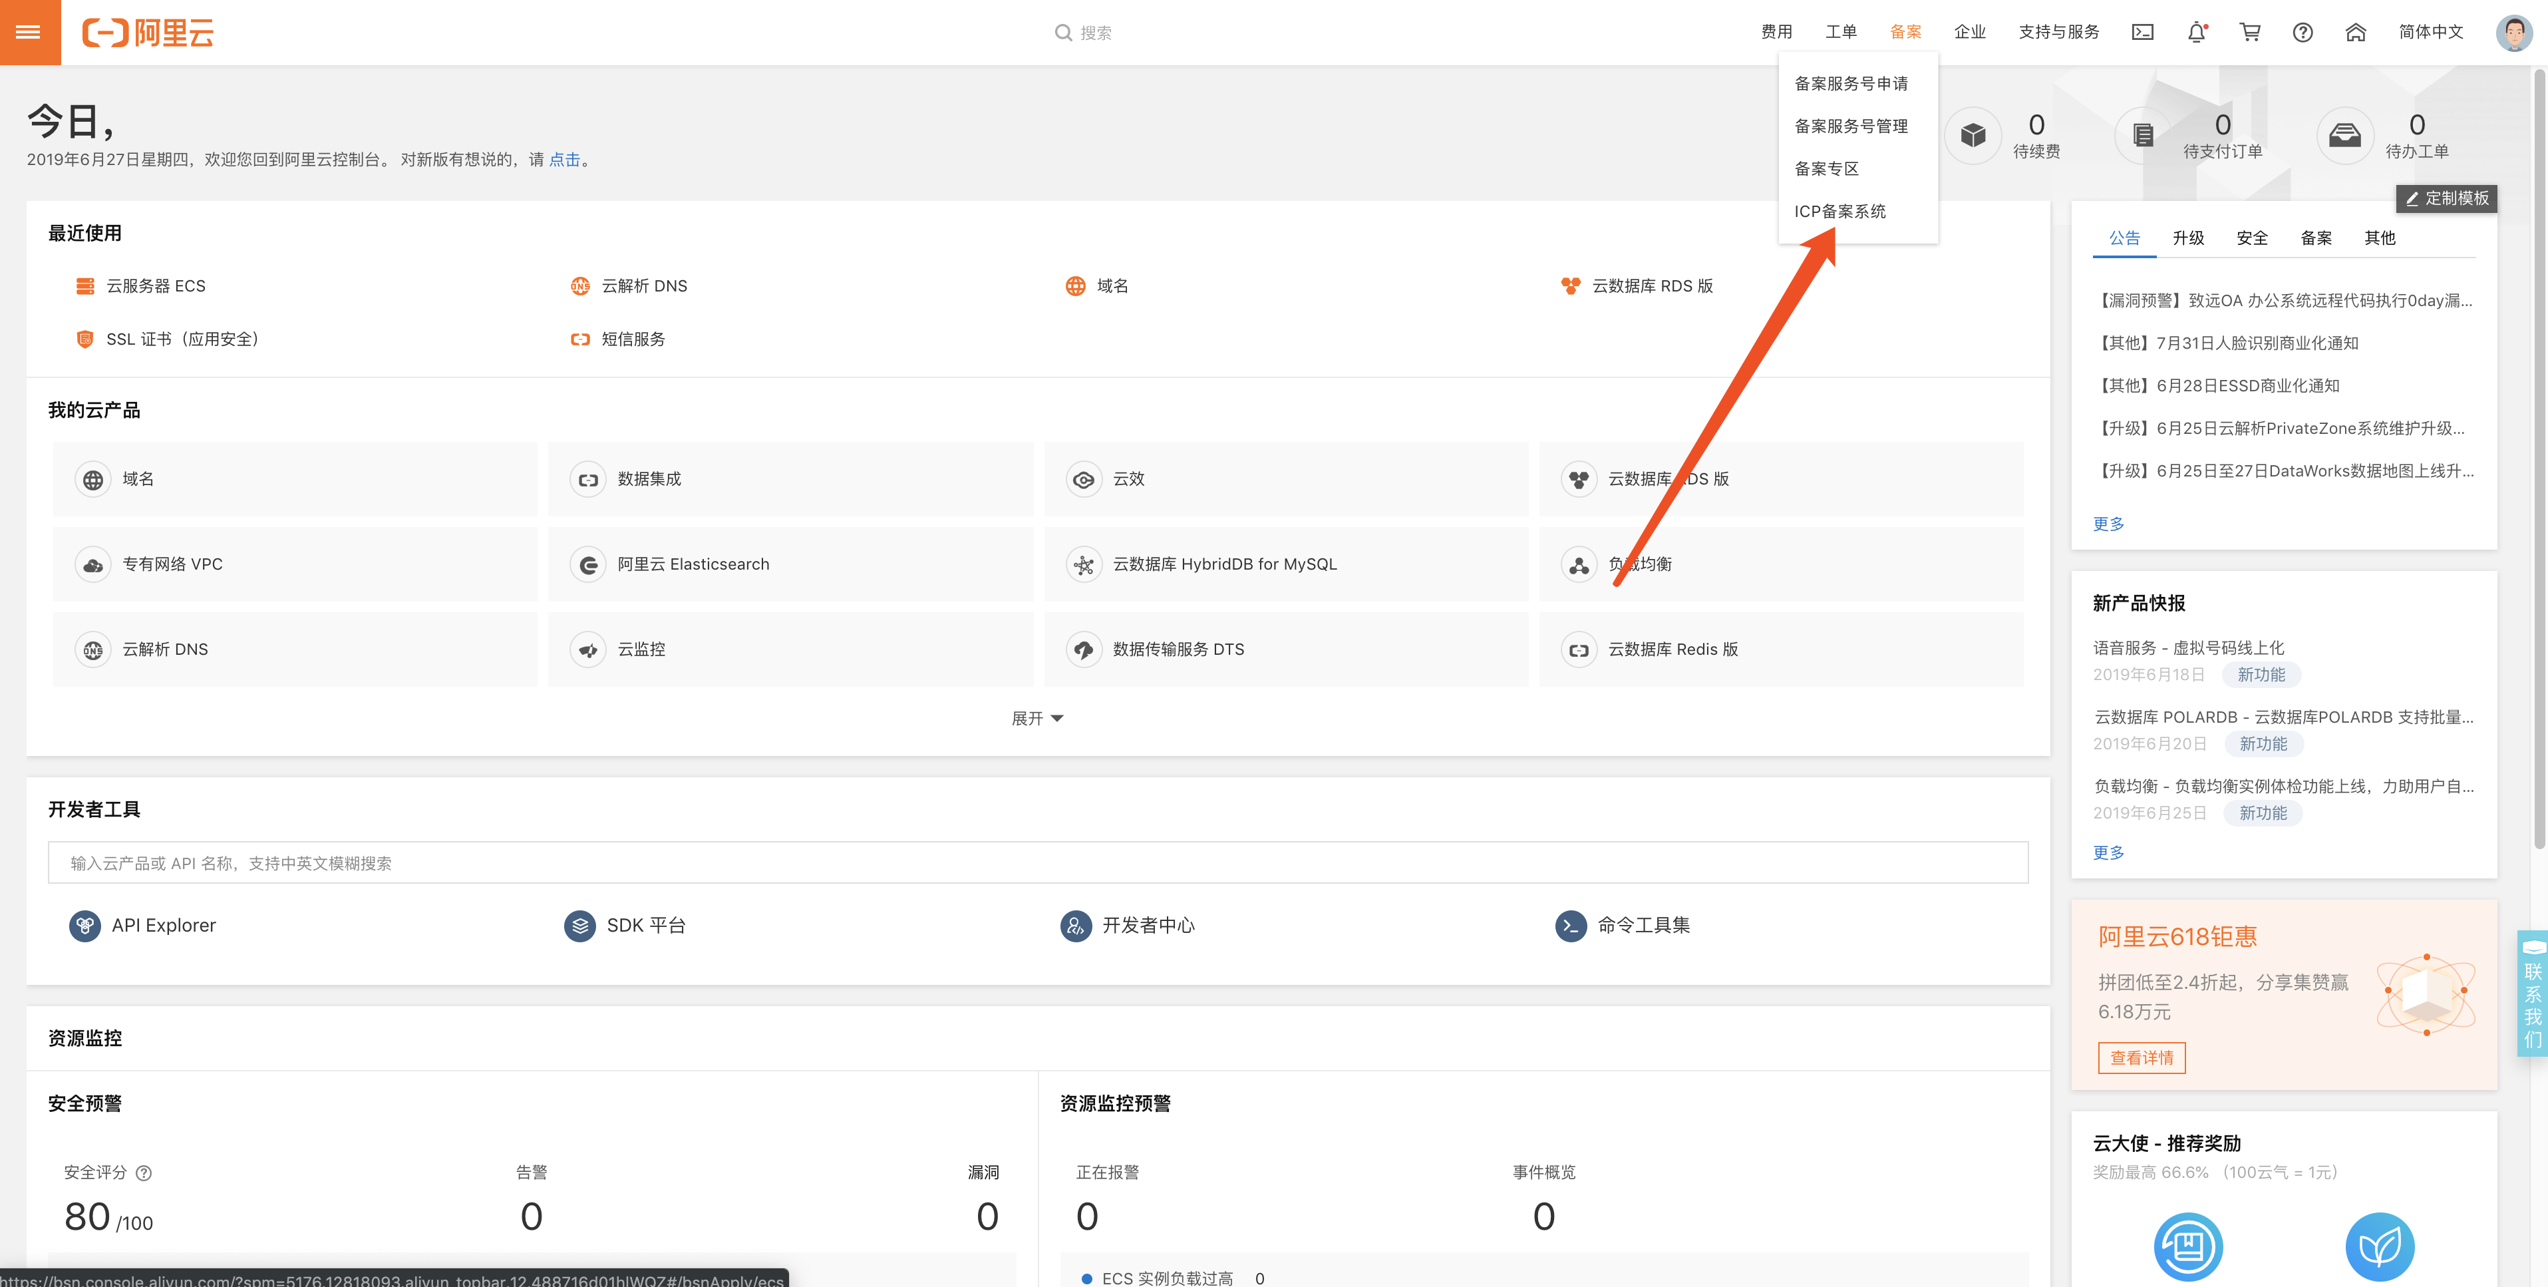Open 6月28日ESSD商业化通知 announcement
The width and height of the screenshot is (2548, 1287).
(x=2217, y=386)
